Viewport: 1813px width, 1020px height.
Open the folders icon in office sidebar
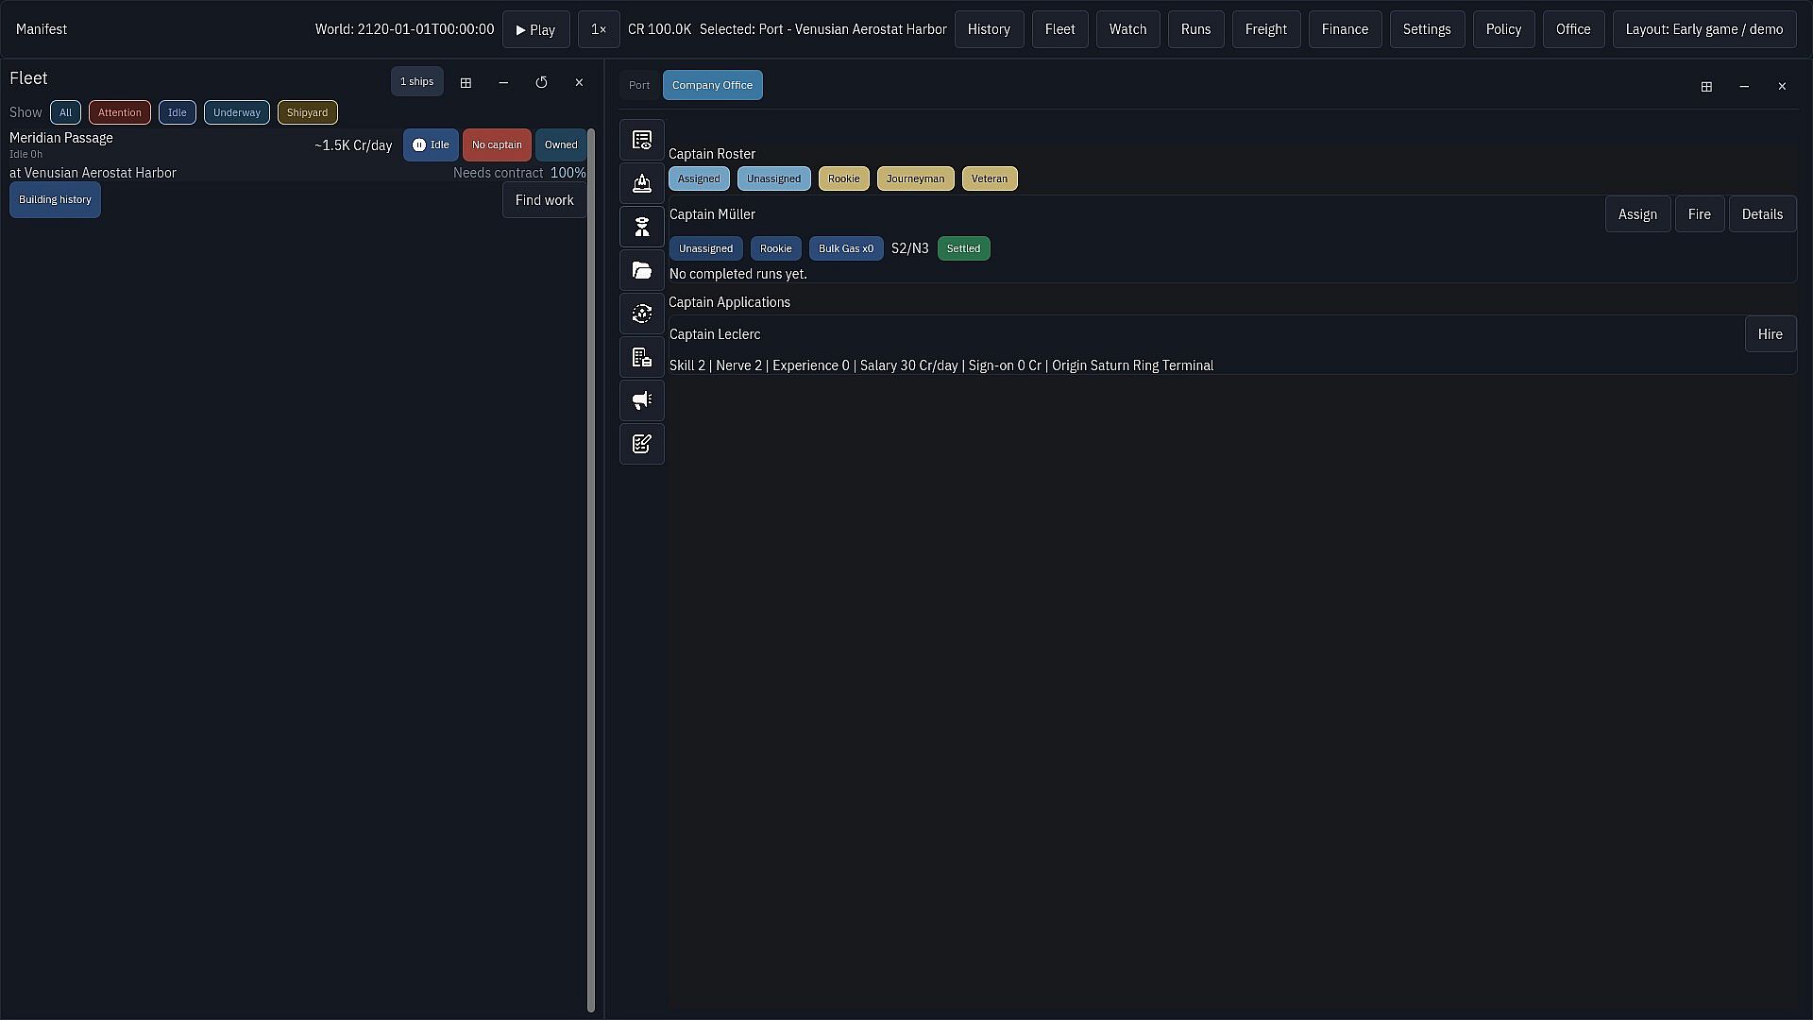point(642,271)
